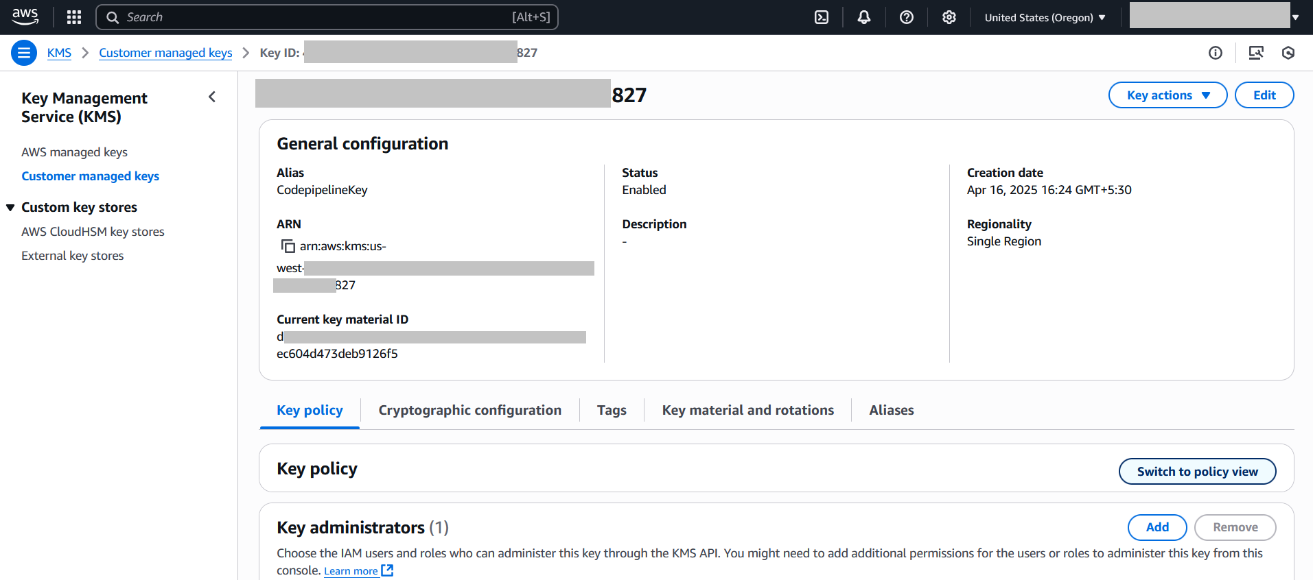Open the hexagon security icon at right
This screenshot has height=580, width=1313.
pos(1288,53)
